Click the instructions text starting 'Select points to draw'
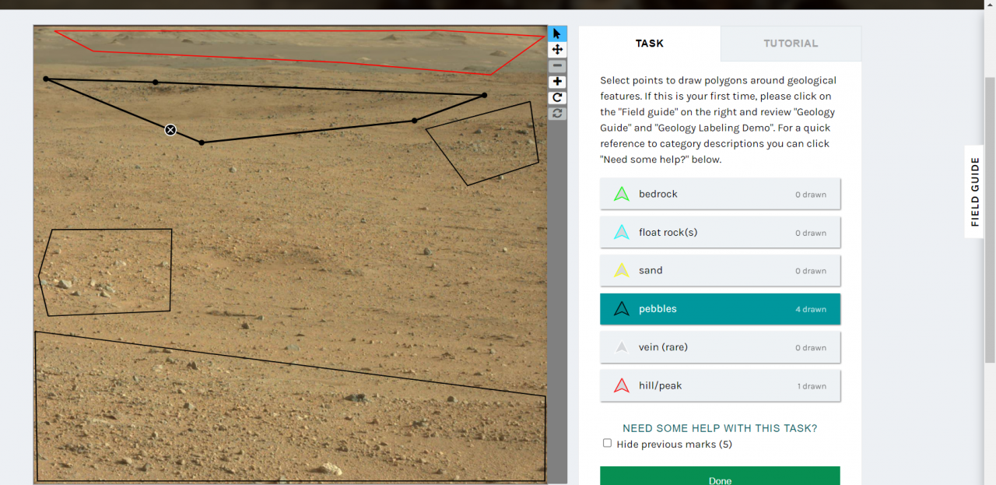The width and height of the screenshot is (996, 485). (x=718, y=120)
